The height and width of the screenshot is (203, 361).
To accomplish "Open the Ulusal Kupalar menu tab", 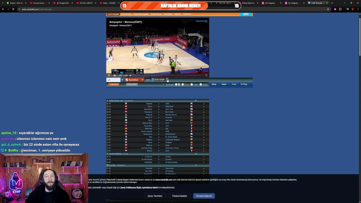I will tap(156, 14).
